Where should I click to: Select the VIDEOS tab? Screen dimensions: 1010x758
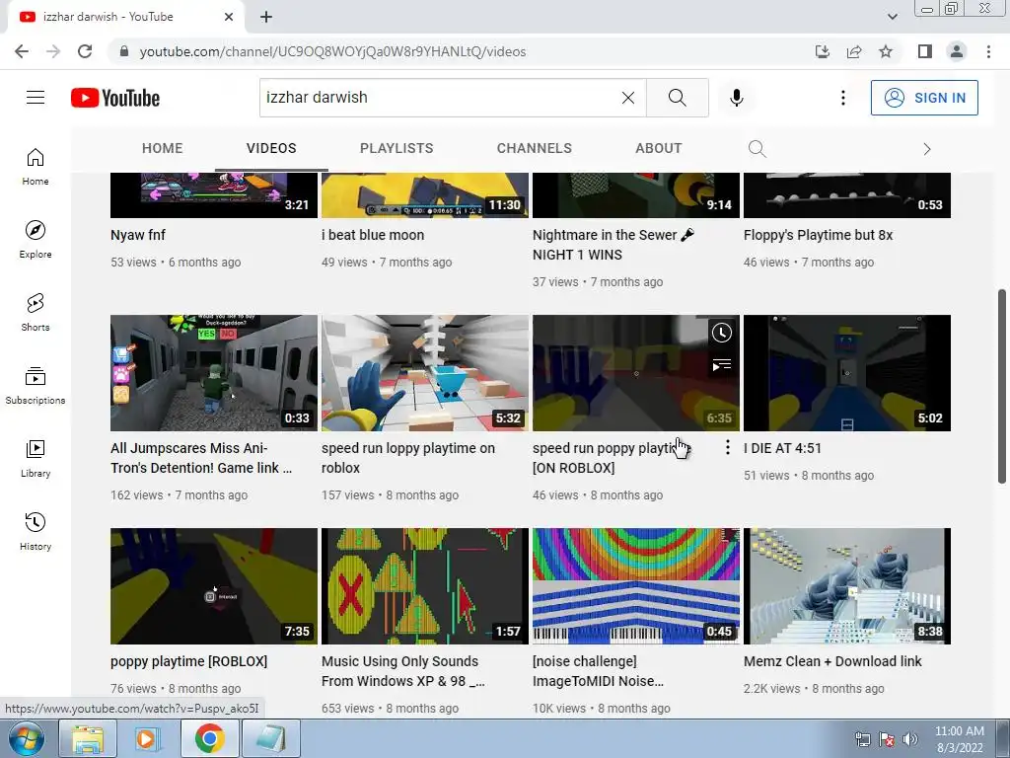[x=271, y=148]
